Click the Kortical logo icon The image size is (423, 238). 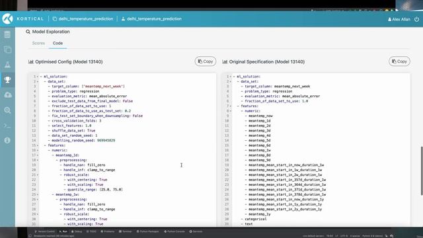[7, 19]
